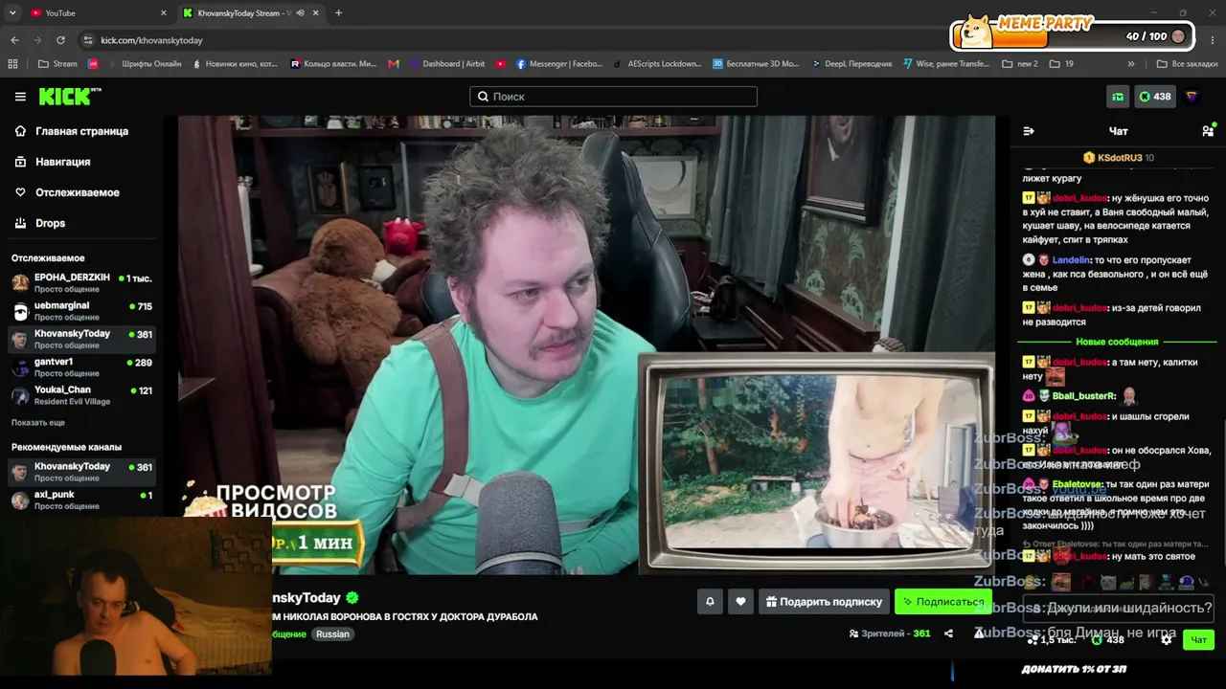This screenshot has width=1226, height=689.
Task: Expand followed list with Показать еще
Action: point(38,422)
